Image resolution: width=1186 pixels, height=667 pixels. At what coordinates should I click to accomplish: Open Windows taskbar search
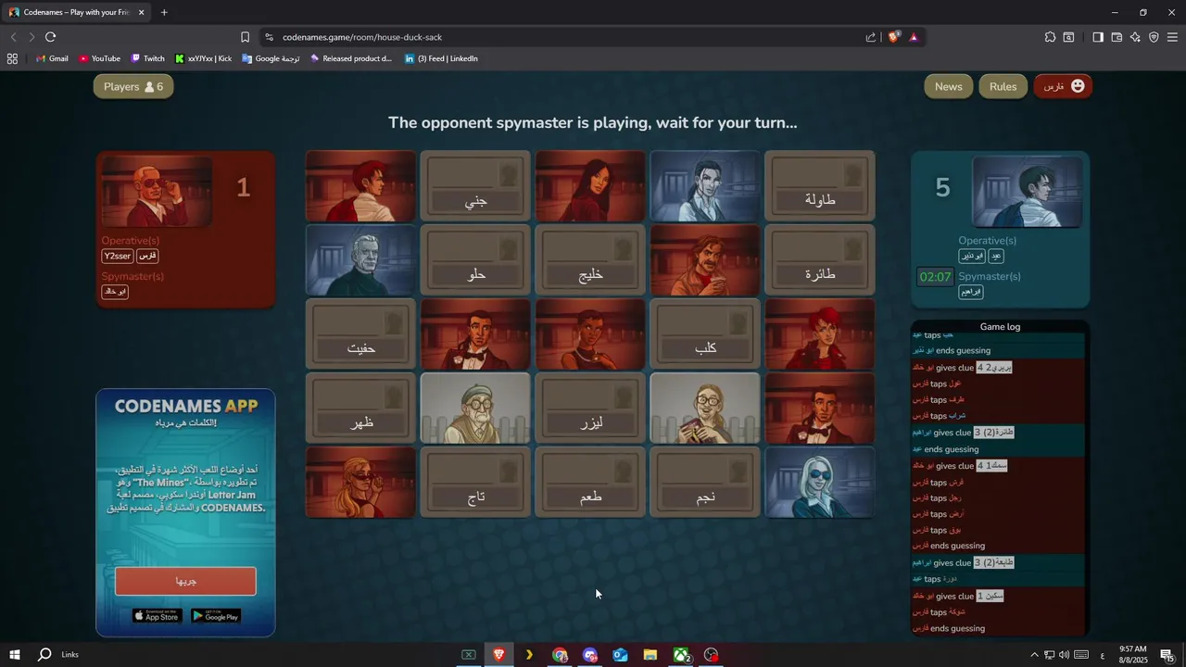44,655
